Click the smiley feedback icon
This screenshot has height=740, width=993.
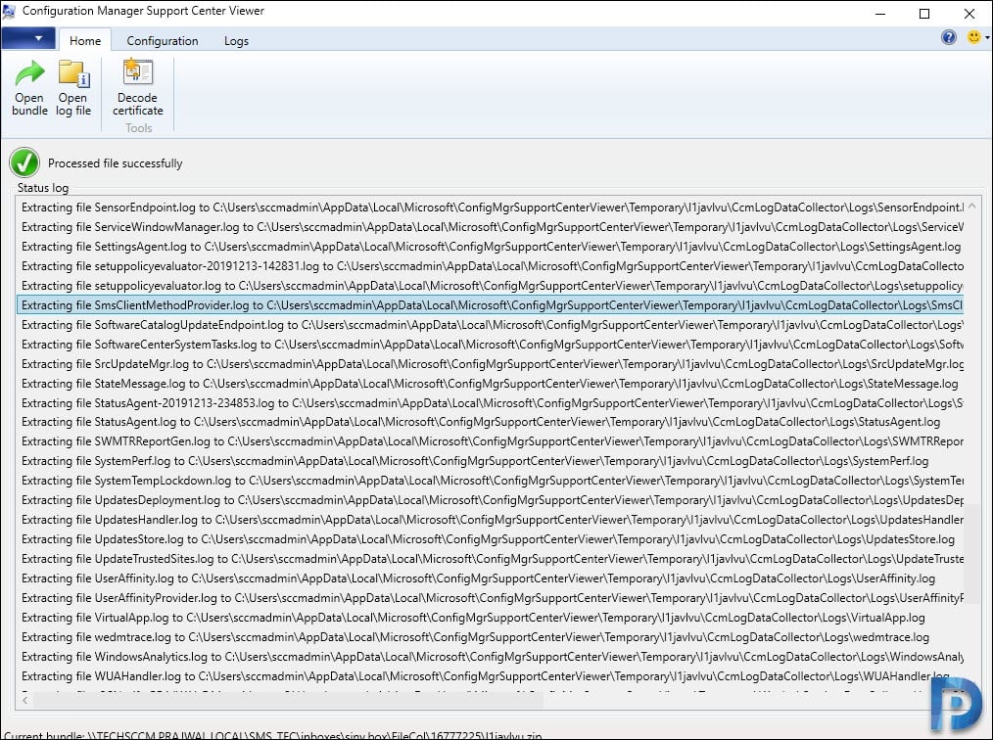coord(974,37)
